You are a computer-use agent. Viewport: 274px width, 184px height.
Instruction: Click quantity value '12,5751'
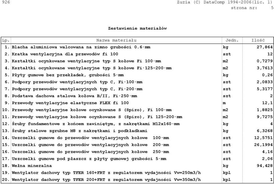263,138
